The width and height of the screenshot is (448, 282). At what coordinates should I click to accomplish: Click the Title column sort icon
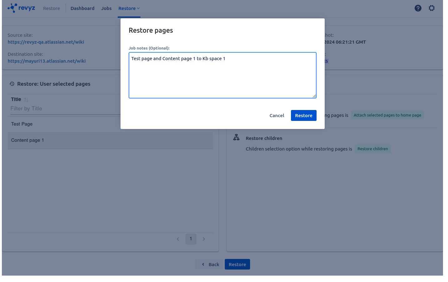pyautogui.click(x=26, y=100)
